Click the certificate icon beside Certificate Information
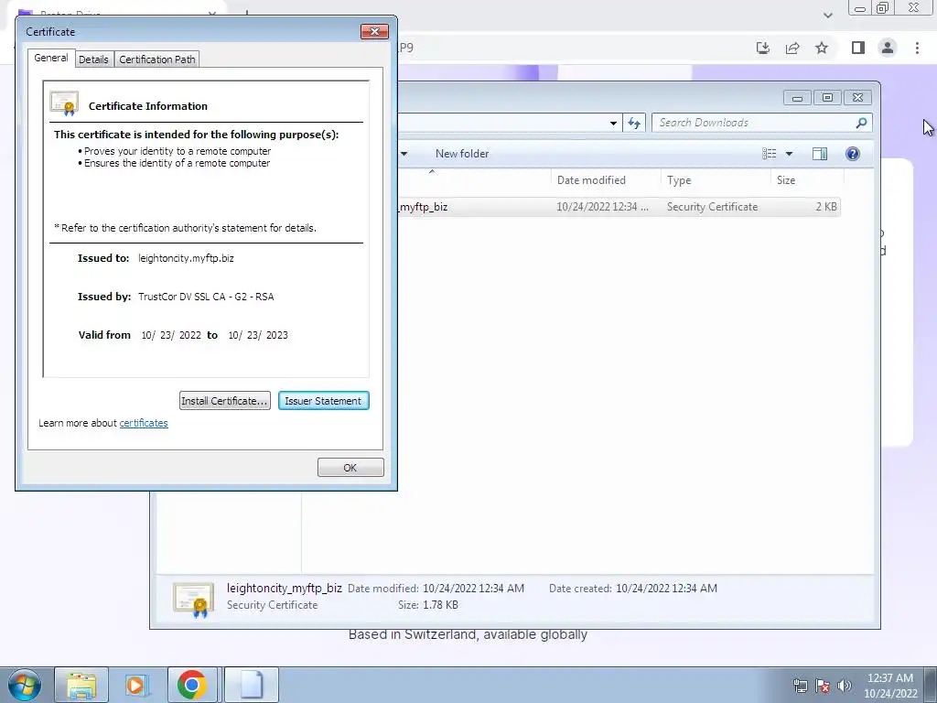Image resolution: width=937 pixels, height=703 pixels. tap(65, 103)
